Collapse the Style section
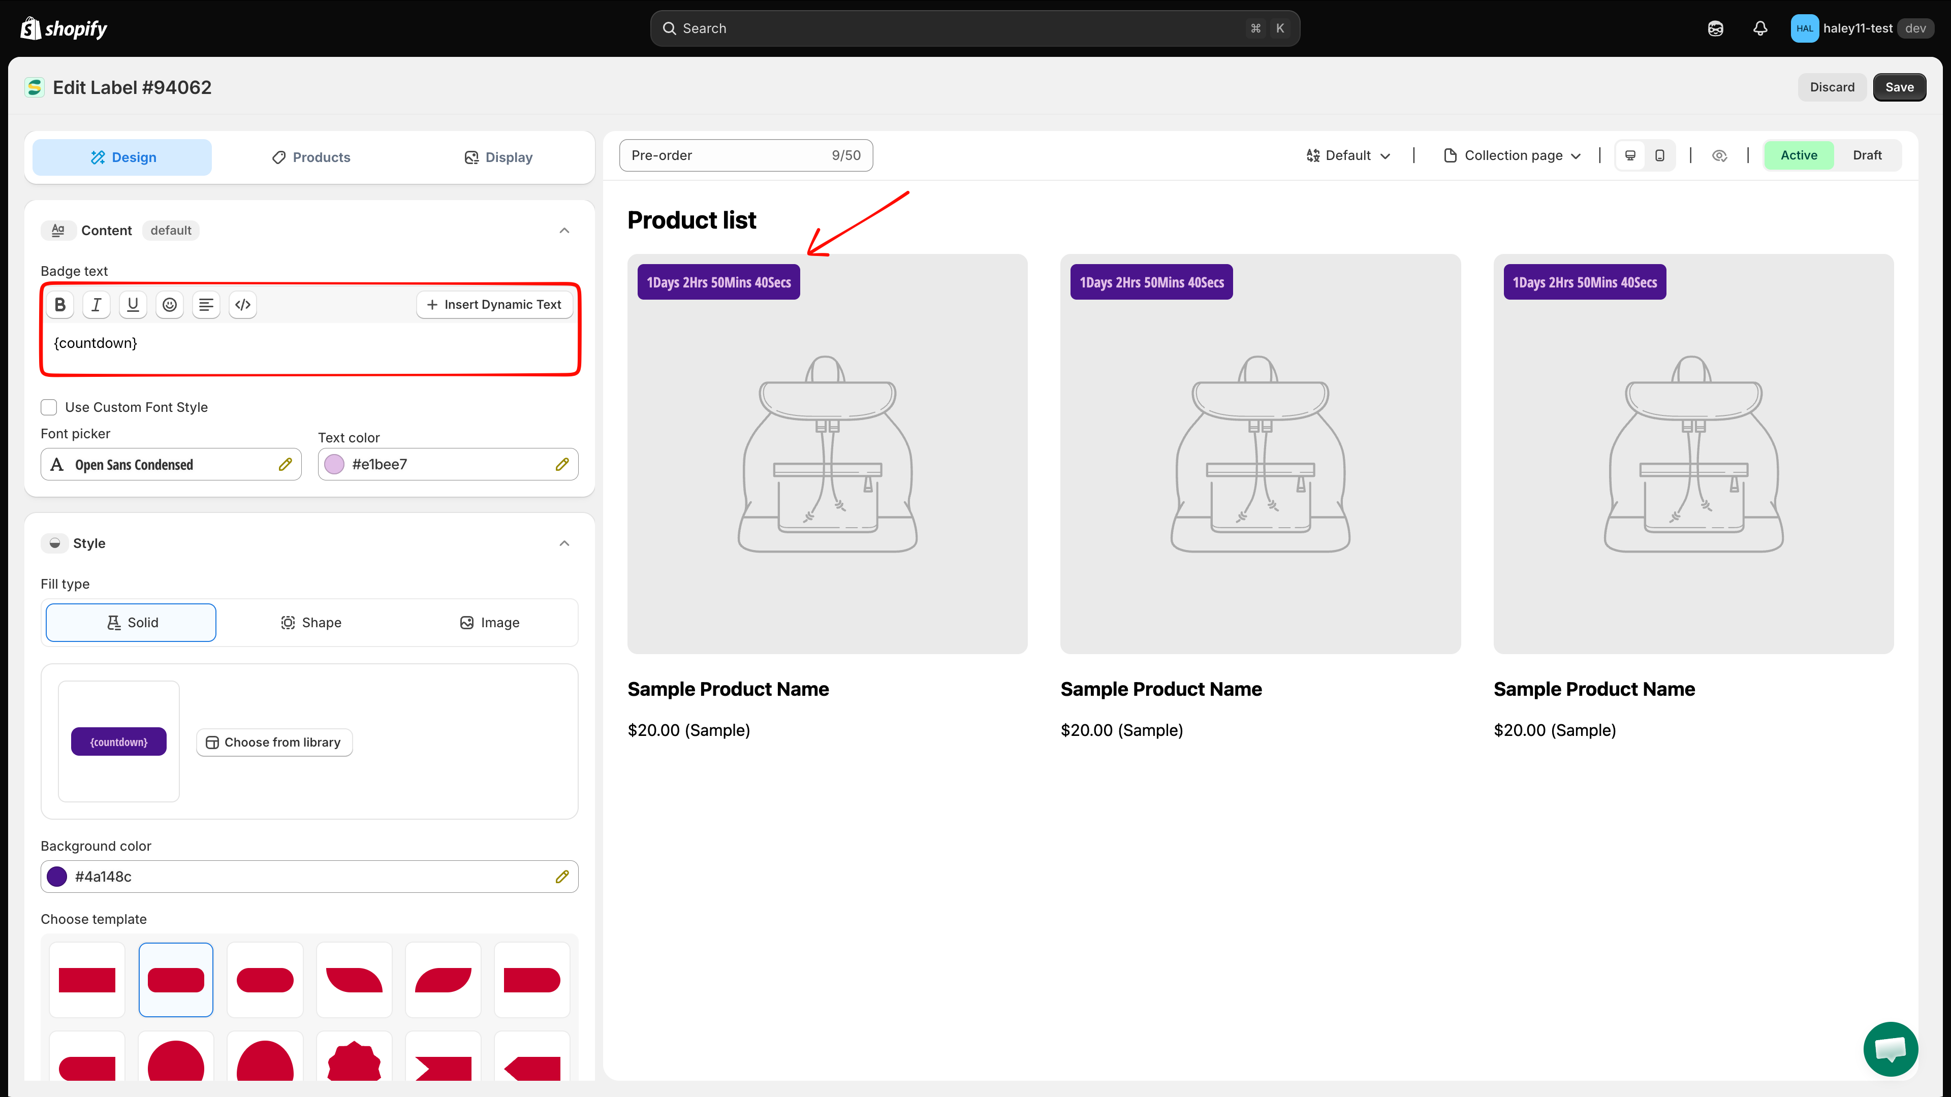1951x1097 pixels. point(564,543)
